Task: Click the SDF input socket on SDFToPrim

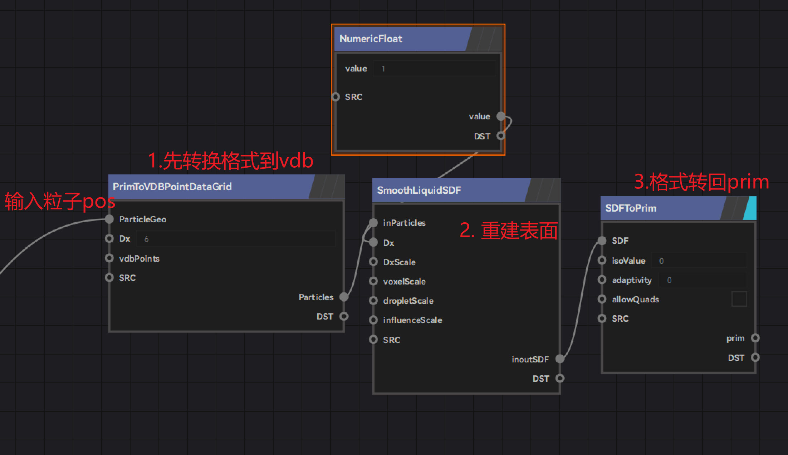Action: pos(602,241)
